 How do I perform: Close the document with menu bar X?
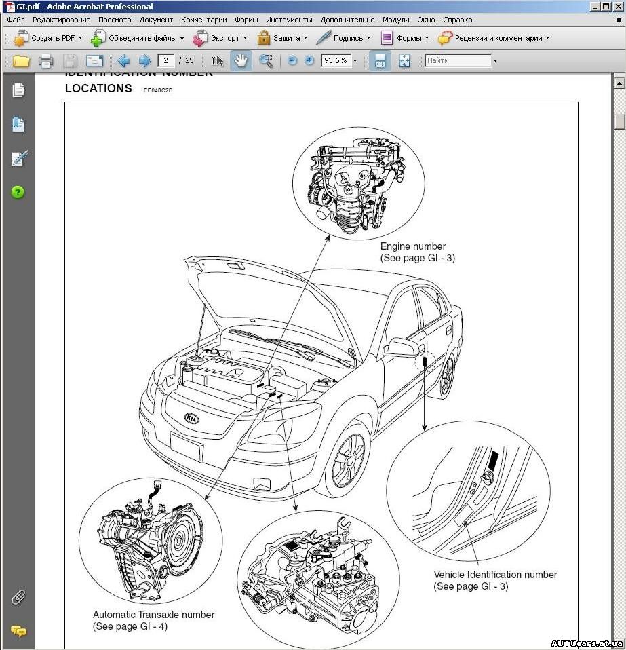(619, 20)
